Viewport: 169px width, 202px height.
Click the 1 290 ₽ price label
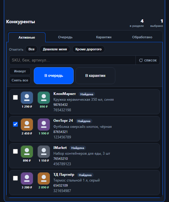27,107
